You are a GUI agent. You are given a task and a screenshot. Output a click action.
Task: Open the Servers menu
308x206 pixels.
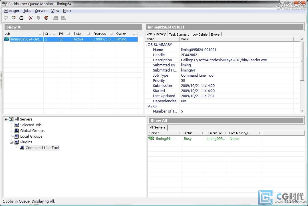pos(41,11)
